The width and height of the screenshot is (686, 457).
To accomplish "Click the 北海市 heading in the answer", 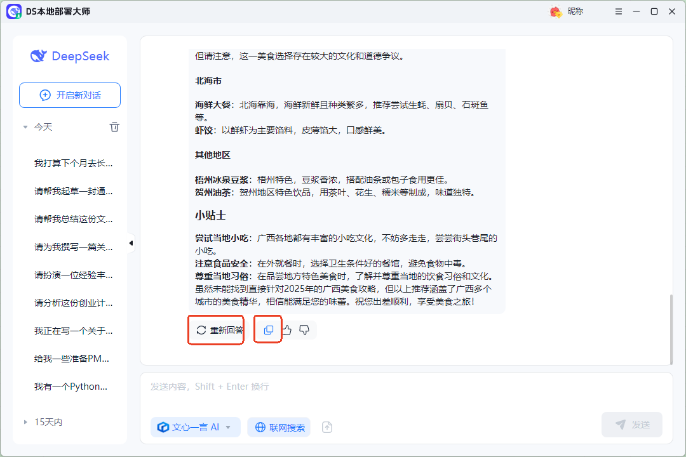I will point(208,81).
